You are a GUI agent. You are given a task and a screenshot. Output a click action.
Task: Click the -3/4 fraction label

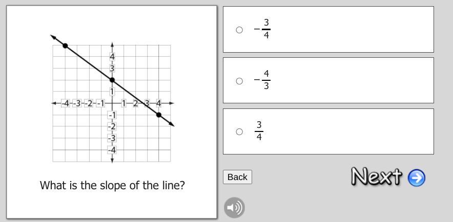point(262,29)
